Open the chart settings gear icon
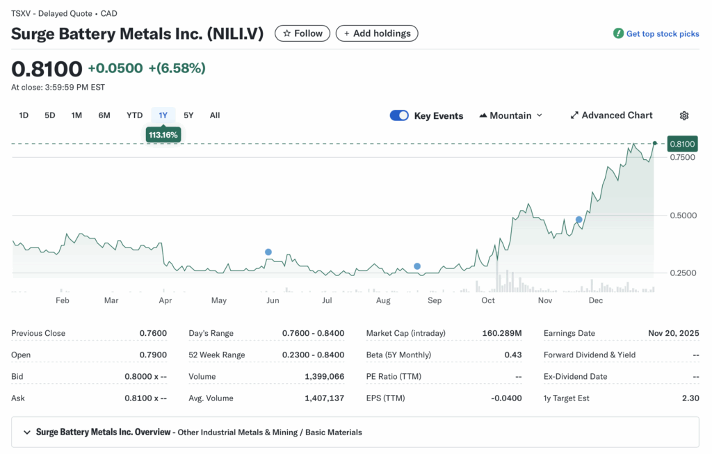This screenshot has width=712, height=454. [x=684, y=115]
